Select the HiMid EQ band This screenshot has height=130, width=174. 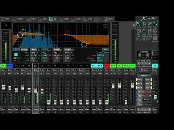tap(56, 49)
